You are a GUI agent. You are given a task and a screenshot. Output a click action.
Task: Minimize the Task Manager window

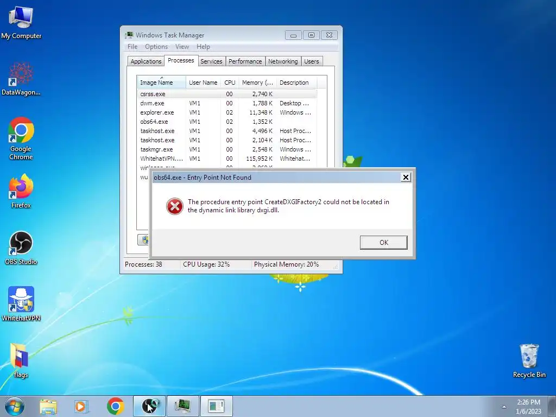coord(293,35)
